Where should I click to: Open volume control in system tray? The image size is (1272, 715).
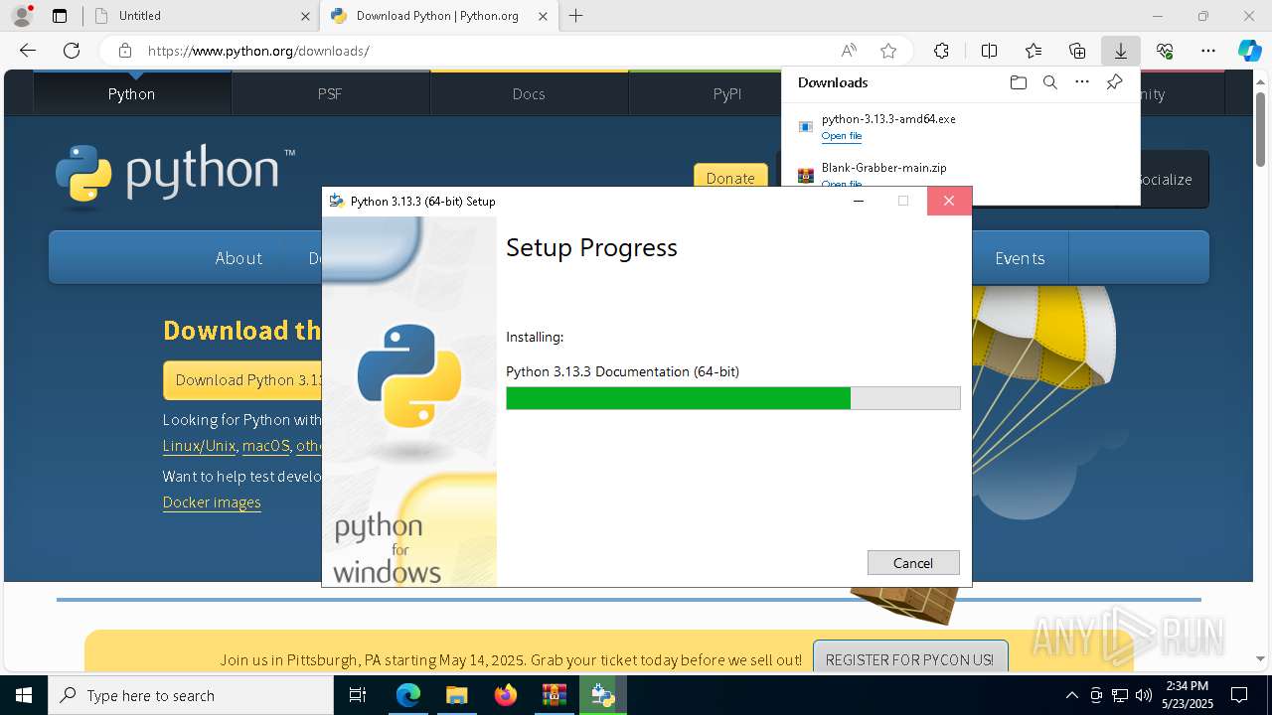coord(1143,695)
